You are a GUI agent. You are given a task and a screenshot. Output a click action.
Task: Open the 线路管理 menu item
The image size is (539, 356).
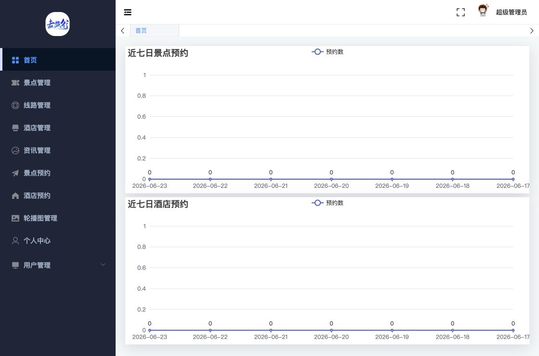(x=58, y=105)
